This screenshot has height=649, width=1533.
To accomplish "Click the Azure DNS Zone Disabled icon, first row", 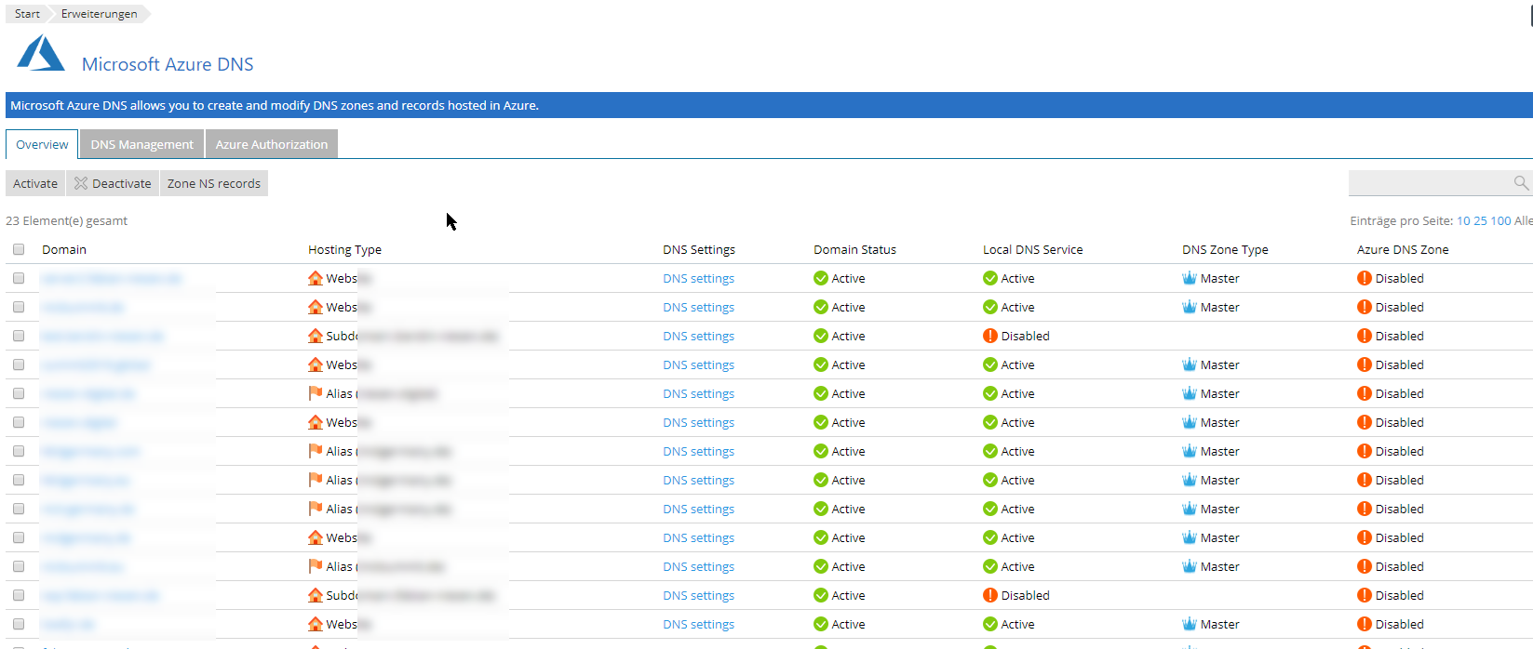I will coord(1365,278).
